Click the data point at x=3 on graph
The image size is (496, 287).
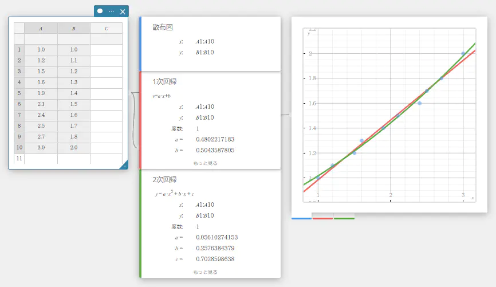pos(463,54)
